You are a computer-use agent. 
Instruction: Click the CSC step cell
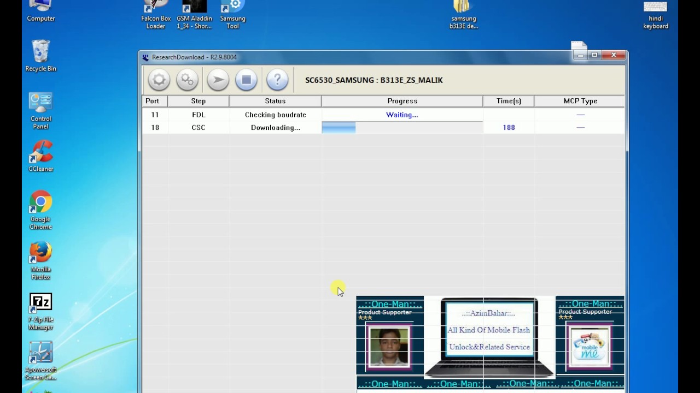point(199,127)
